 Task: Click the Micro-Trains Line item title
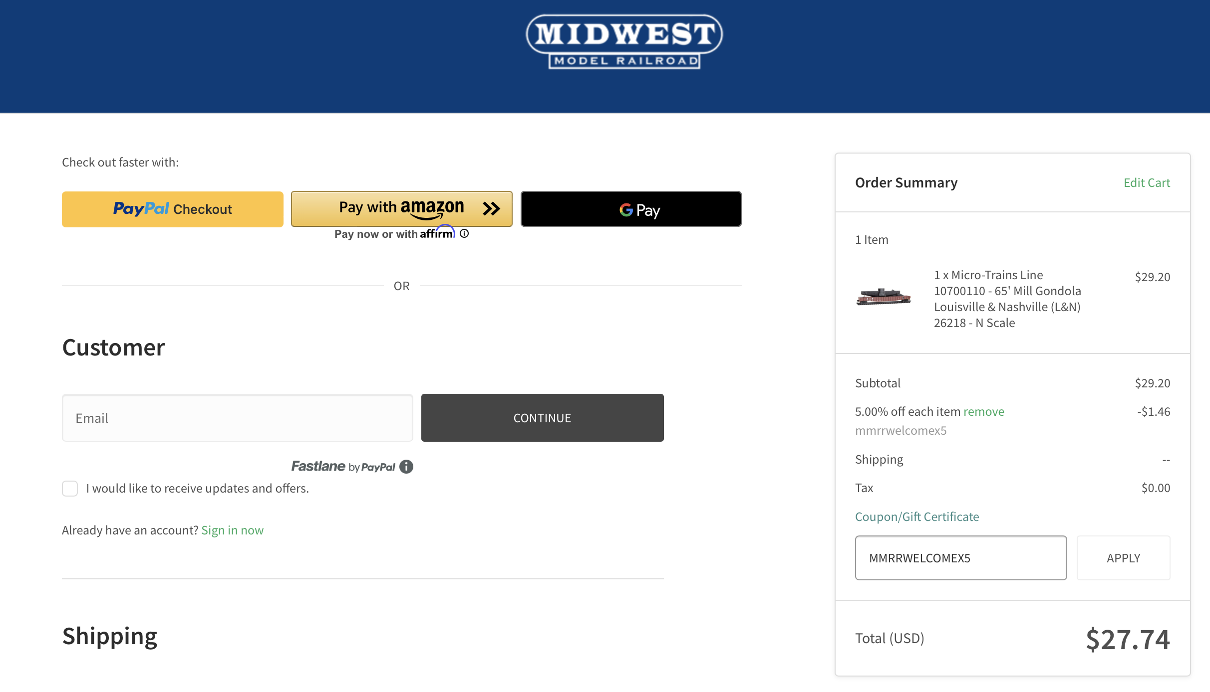pyautogui.click(x=1007, y=299)
